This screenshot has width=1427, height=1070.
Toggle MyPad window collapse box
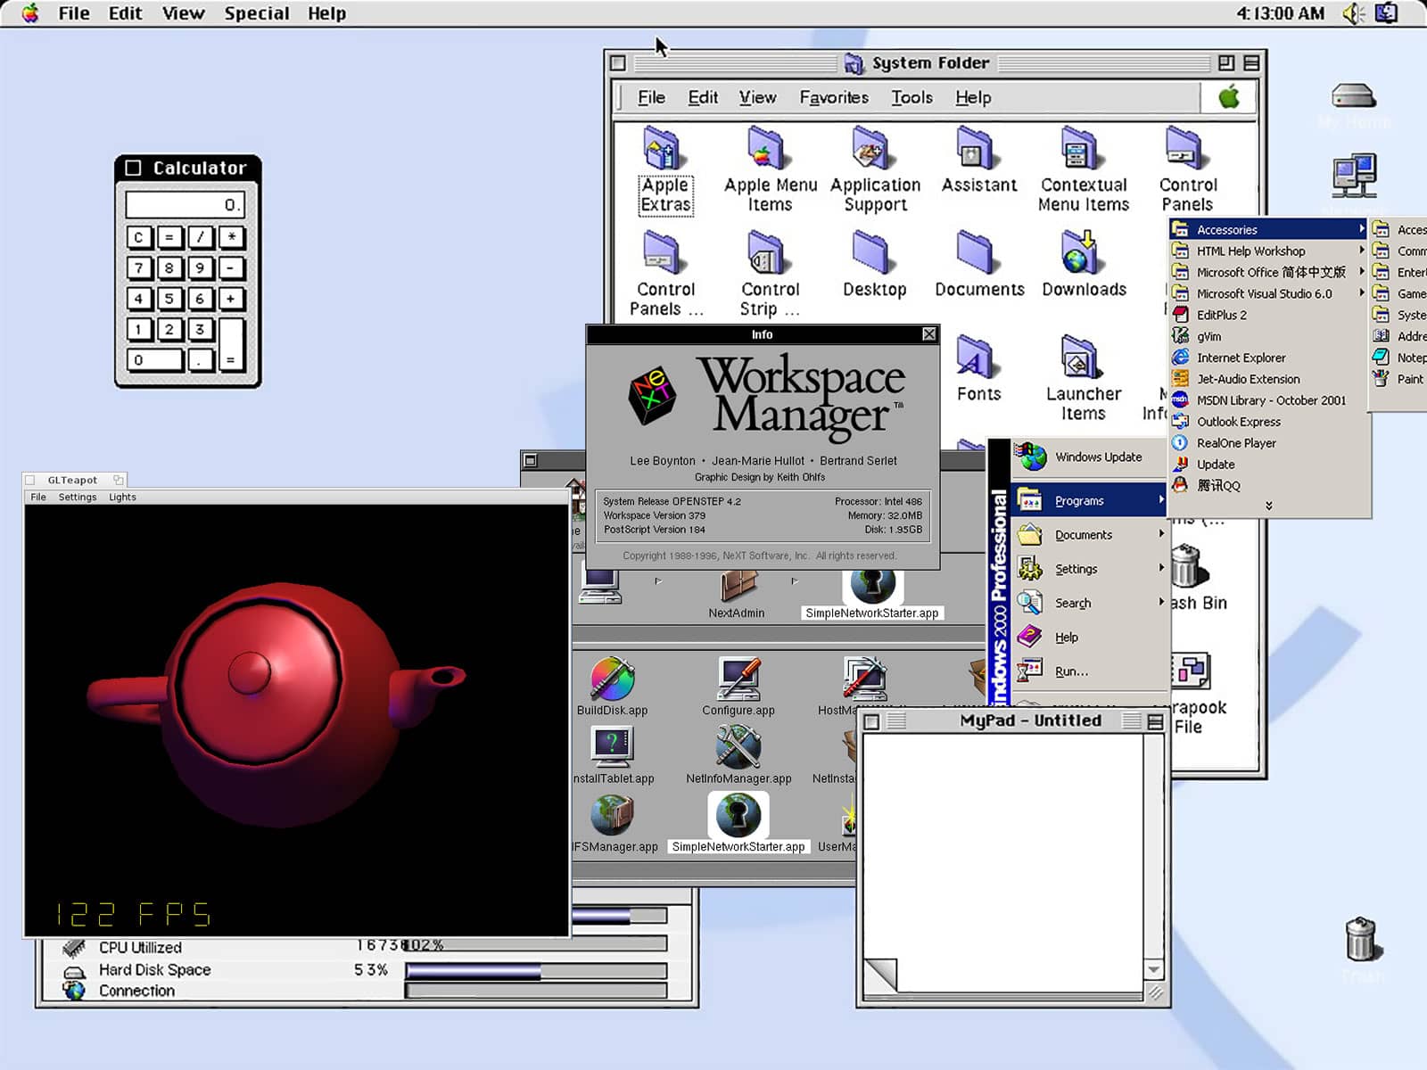click(x=1155, y=721)
